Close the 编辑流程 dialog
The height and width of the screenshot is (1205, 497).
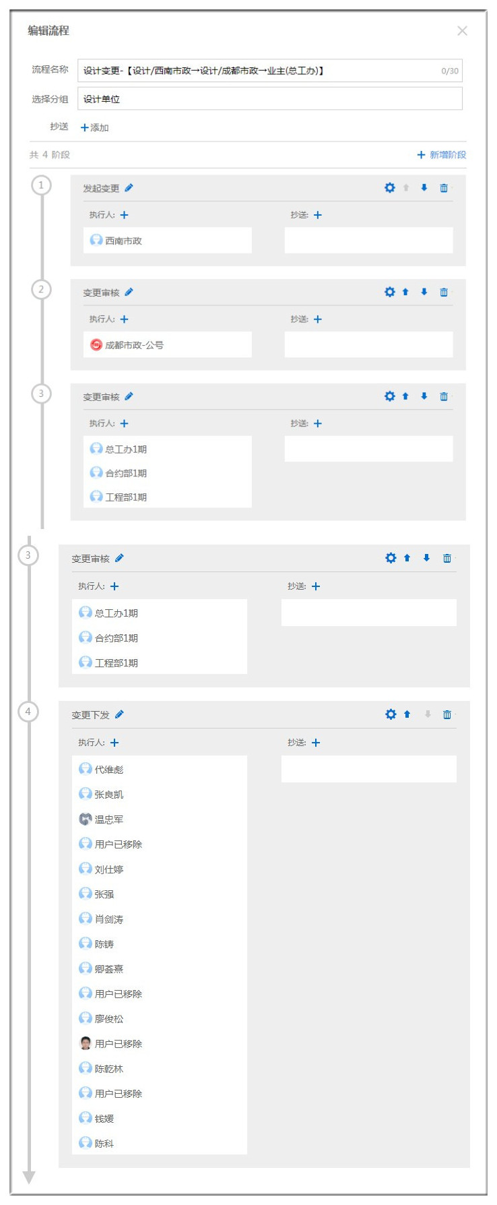(462, 31)
